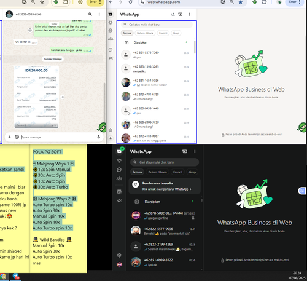Bookmark the page in the left browser window
This screenshot has width=307, height=281.
(x=42, y=2)
